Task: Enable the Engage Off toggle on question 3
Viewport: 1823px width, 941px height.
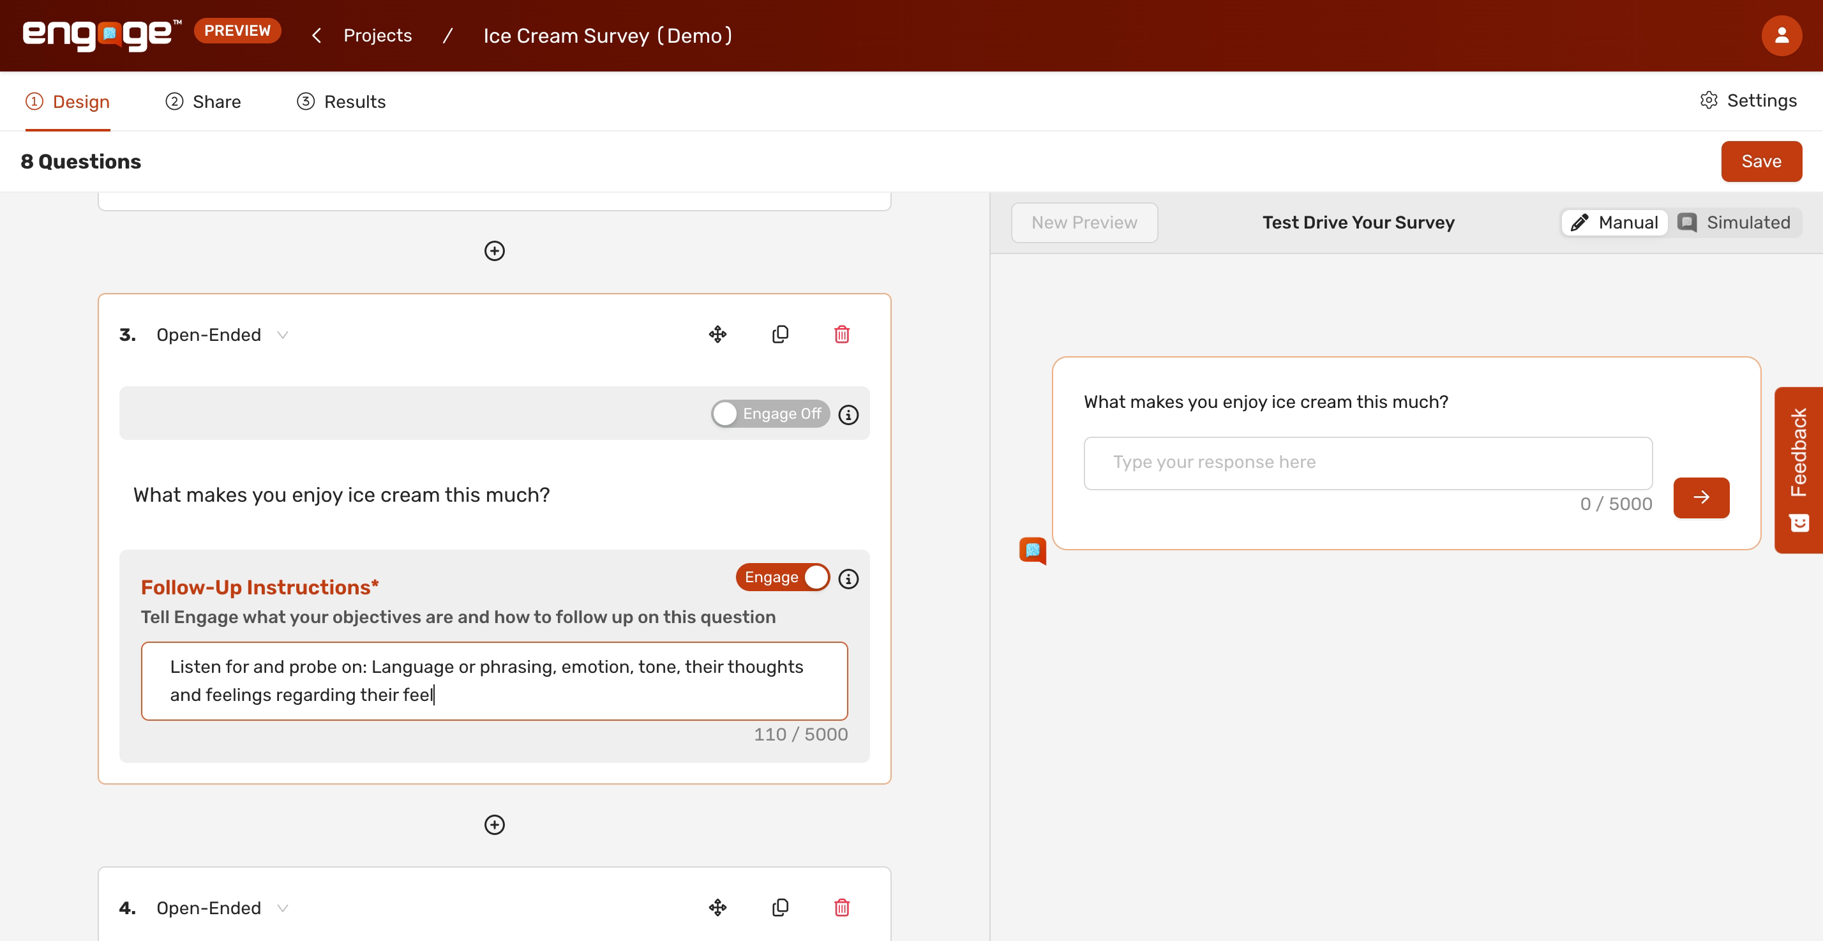Action: (770, 414)
